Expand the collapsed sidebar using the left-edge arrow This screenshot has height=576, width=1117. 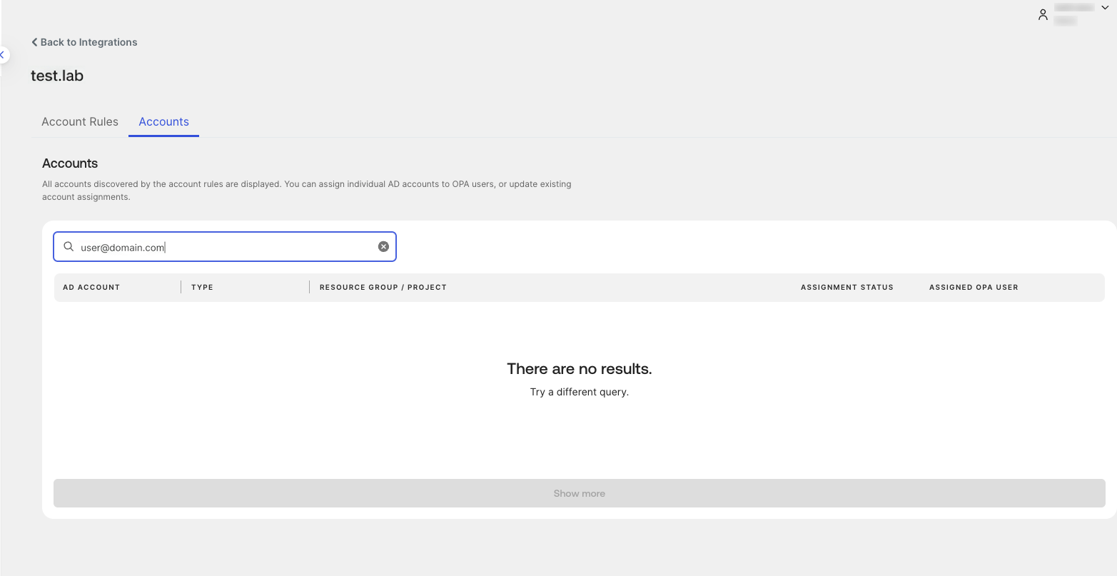3,55
